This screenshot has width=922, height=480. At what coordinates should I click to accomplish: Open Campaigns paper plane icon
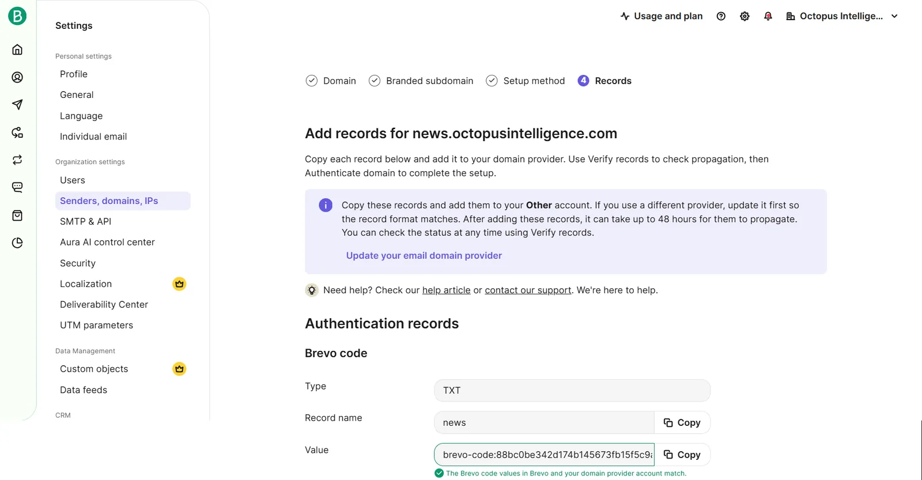pyautogui.click(x=17, y=105)
